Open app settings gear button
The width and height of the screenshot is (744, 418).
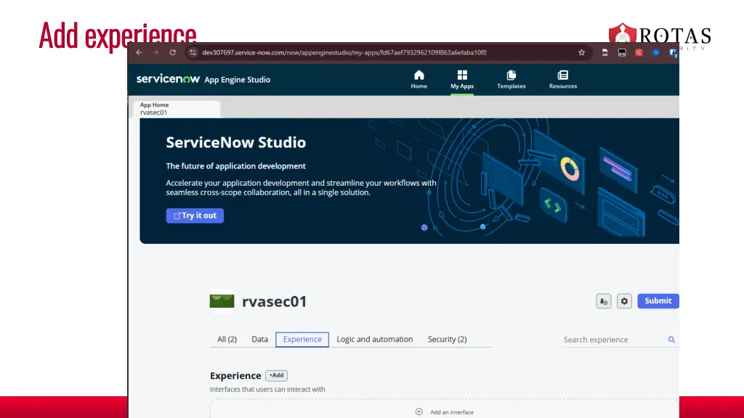(624, 301)
